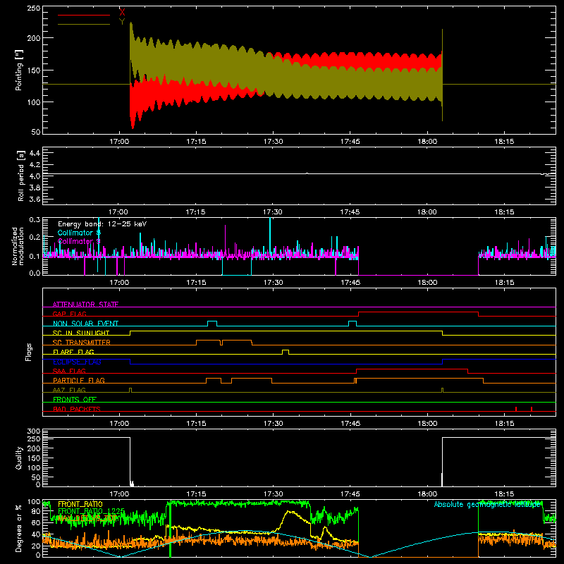Screen dimensions: 564x564
Task: Select the orange MAX_DET_VS_TOT legend label
Action: pos(87,518)
